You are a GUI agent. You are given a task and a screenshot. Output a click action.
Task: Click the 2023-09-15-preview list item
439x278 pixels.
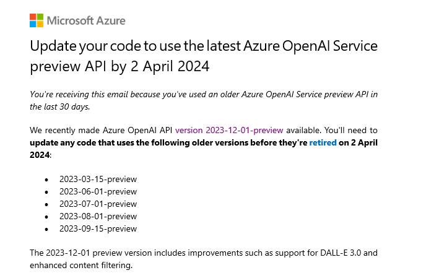(98, 228)
